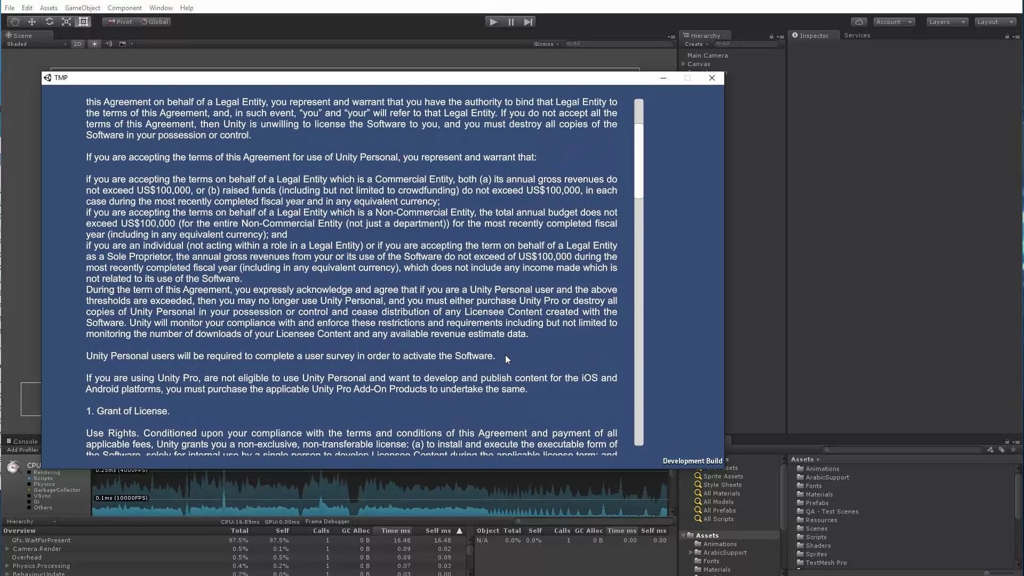Click the Step frame button
The image size is (1024, 576).
[x=528, y=22]
